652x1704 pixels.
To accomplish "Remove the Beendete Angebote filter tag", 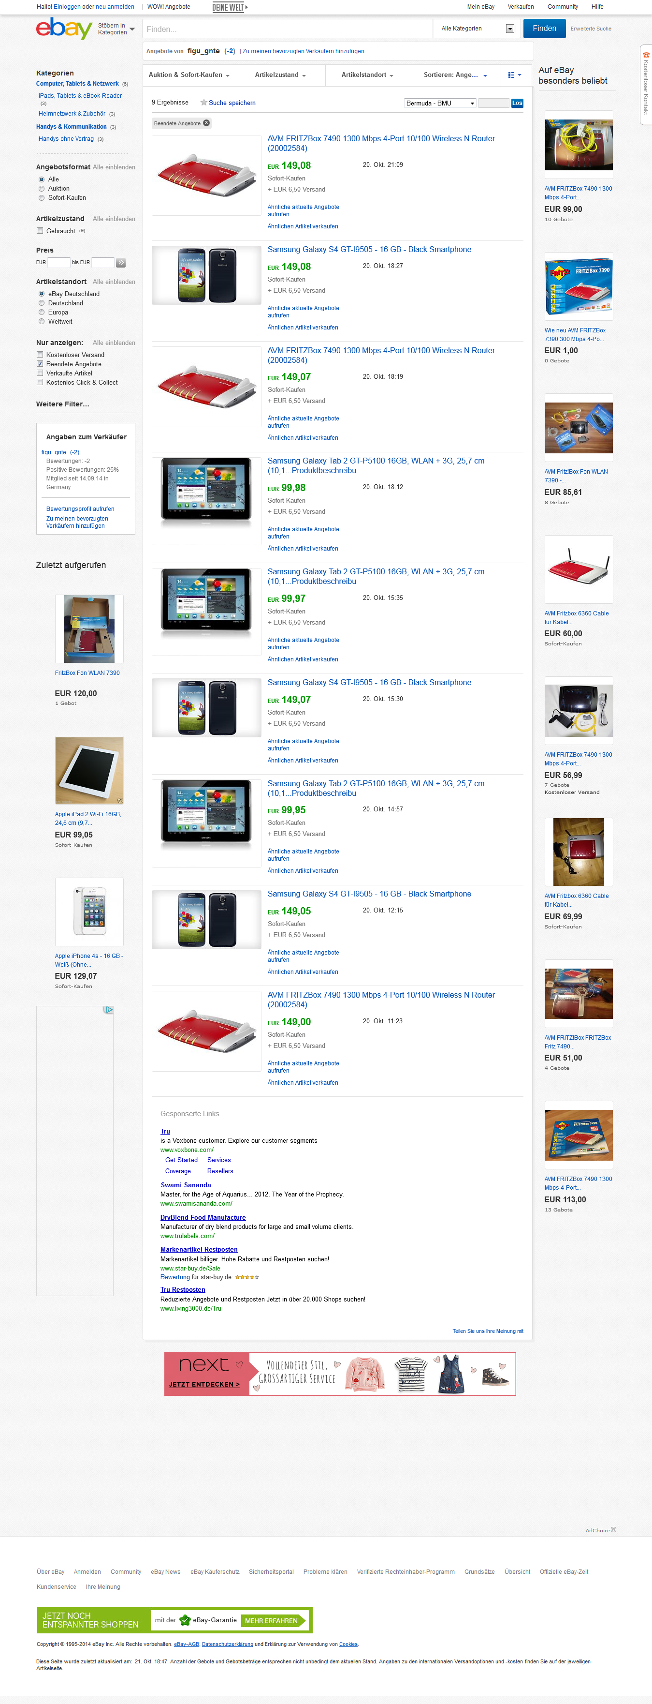I will point(206,123).
